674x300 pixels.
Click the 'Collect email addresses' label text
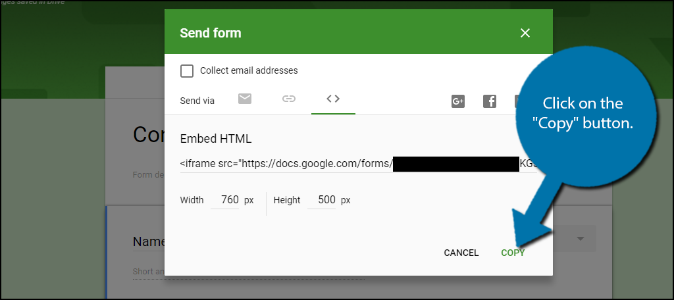(249, 70)
